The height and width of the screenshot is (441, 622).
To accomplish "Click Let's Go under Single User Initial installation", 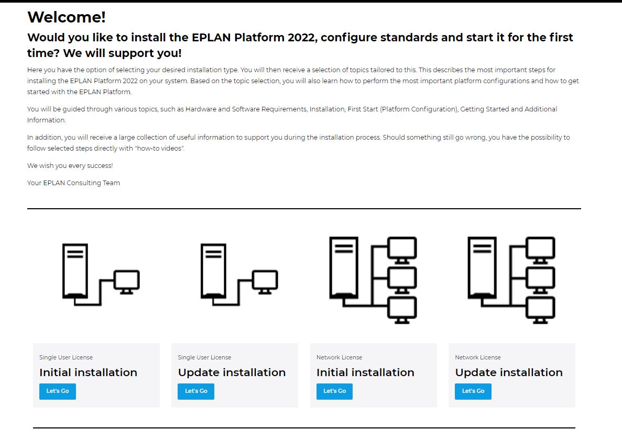I will (x=57, y=391).
